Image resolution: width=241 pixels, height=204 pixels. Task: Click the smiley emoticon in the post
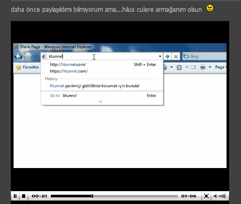pyautogui.click(x=210, y=8)
